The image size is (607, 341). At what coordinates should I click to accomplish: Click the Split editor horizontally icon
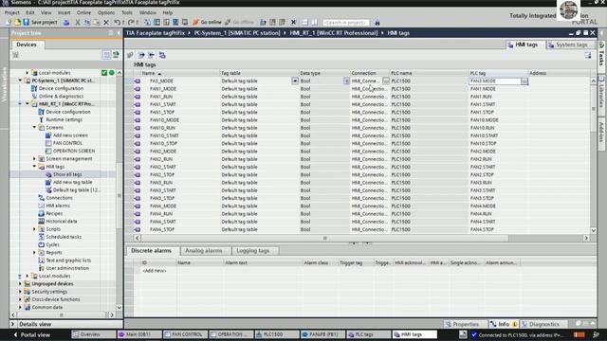point(304,22)
